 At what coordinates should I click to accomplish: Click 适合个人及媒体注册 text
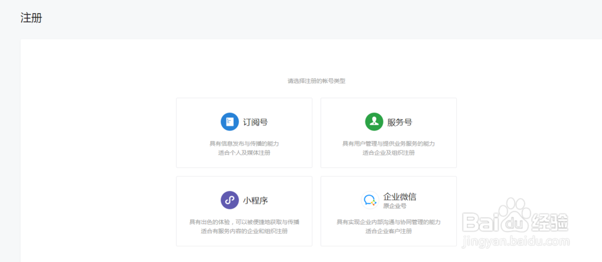[x=244, y=153]
